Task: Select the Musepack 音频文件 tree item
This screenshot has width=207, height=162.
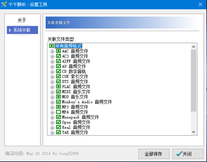Action: (80, 117)
